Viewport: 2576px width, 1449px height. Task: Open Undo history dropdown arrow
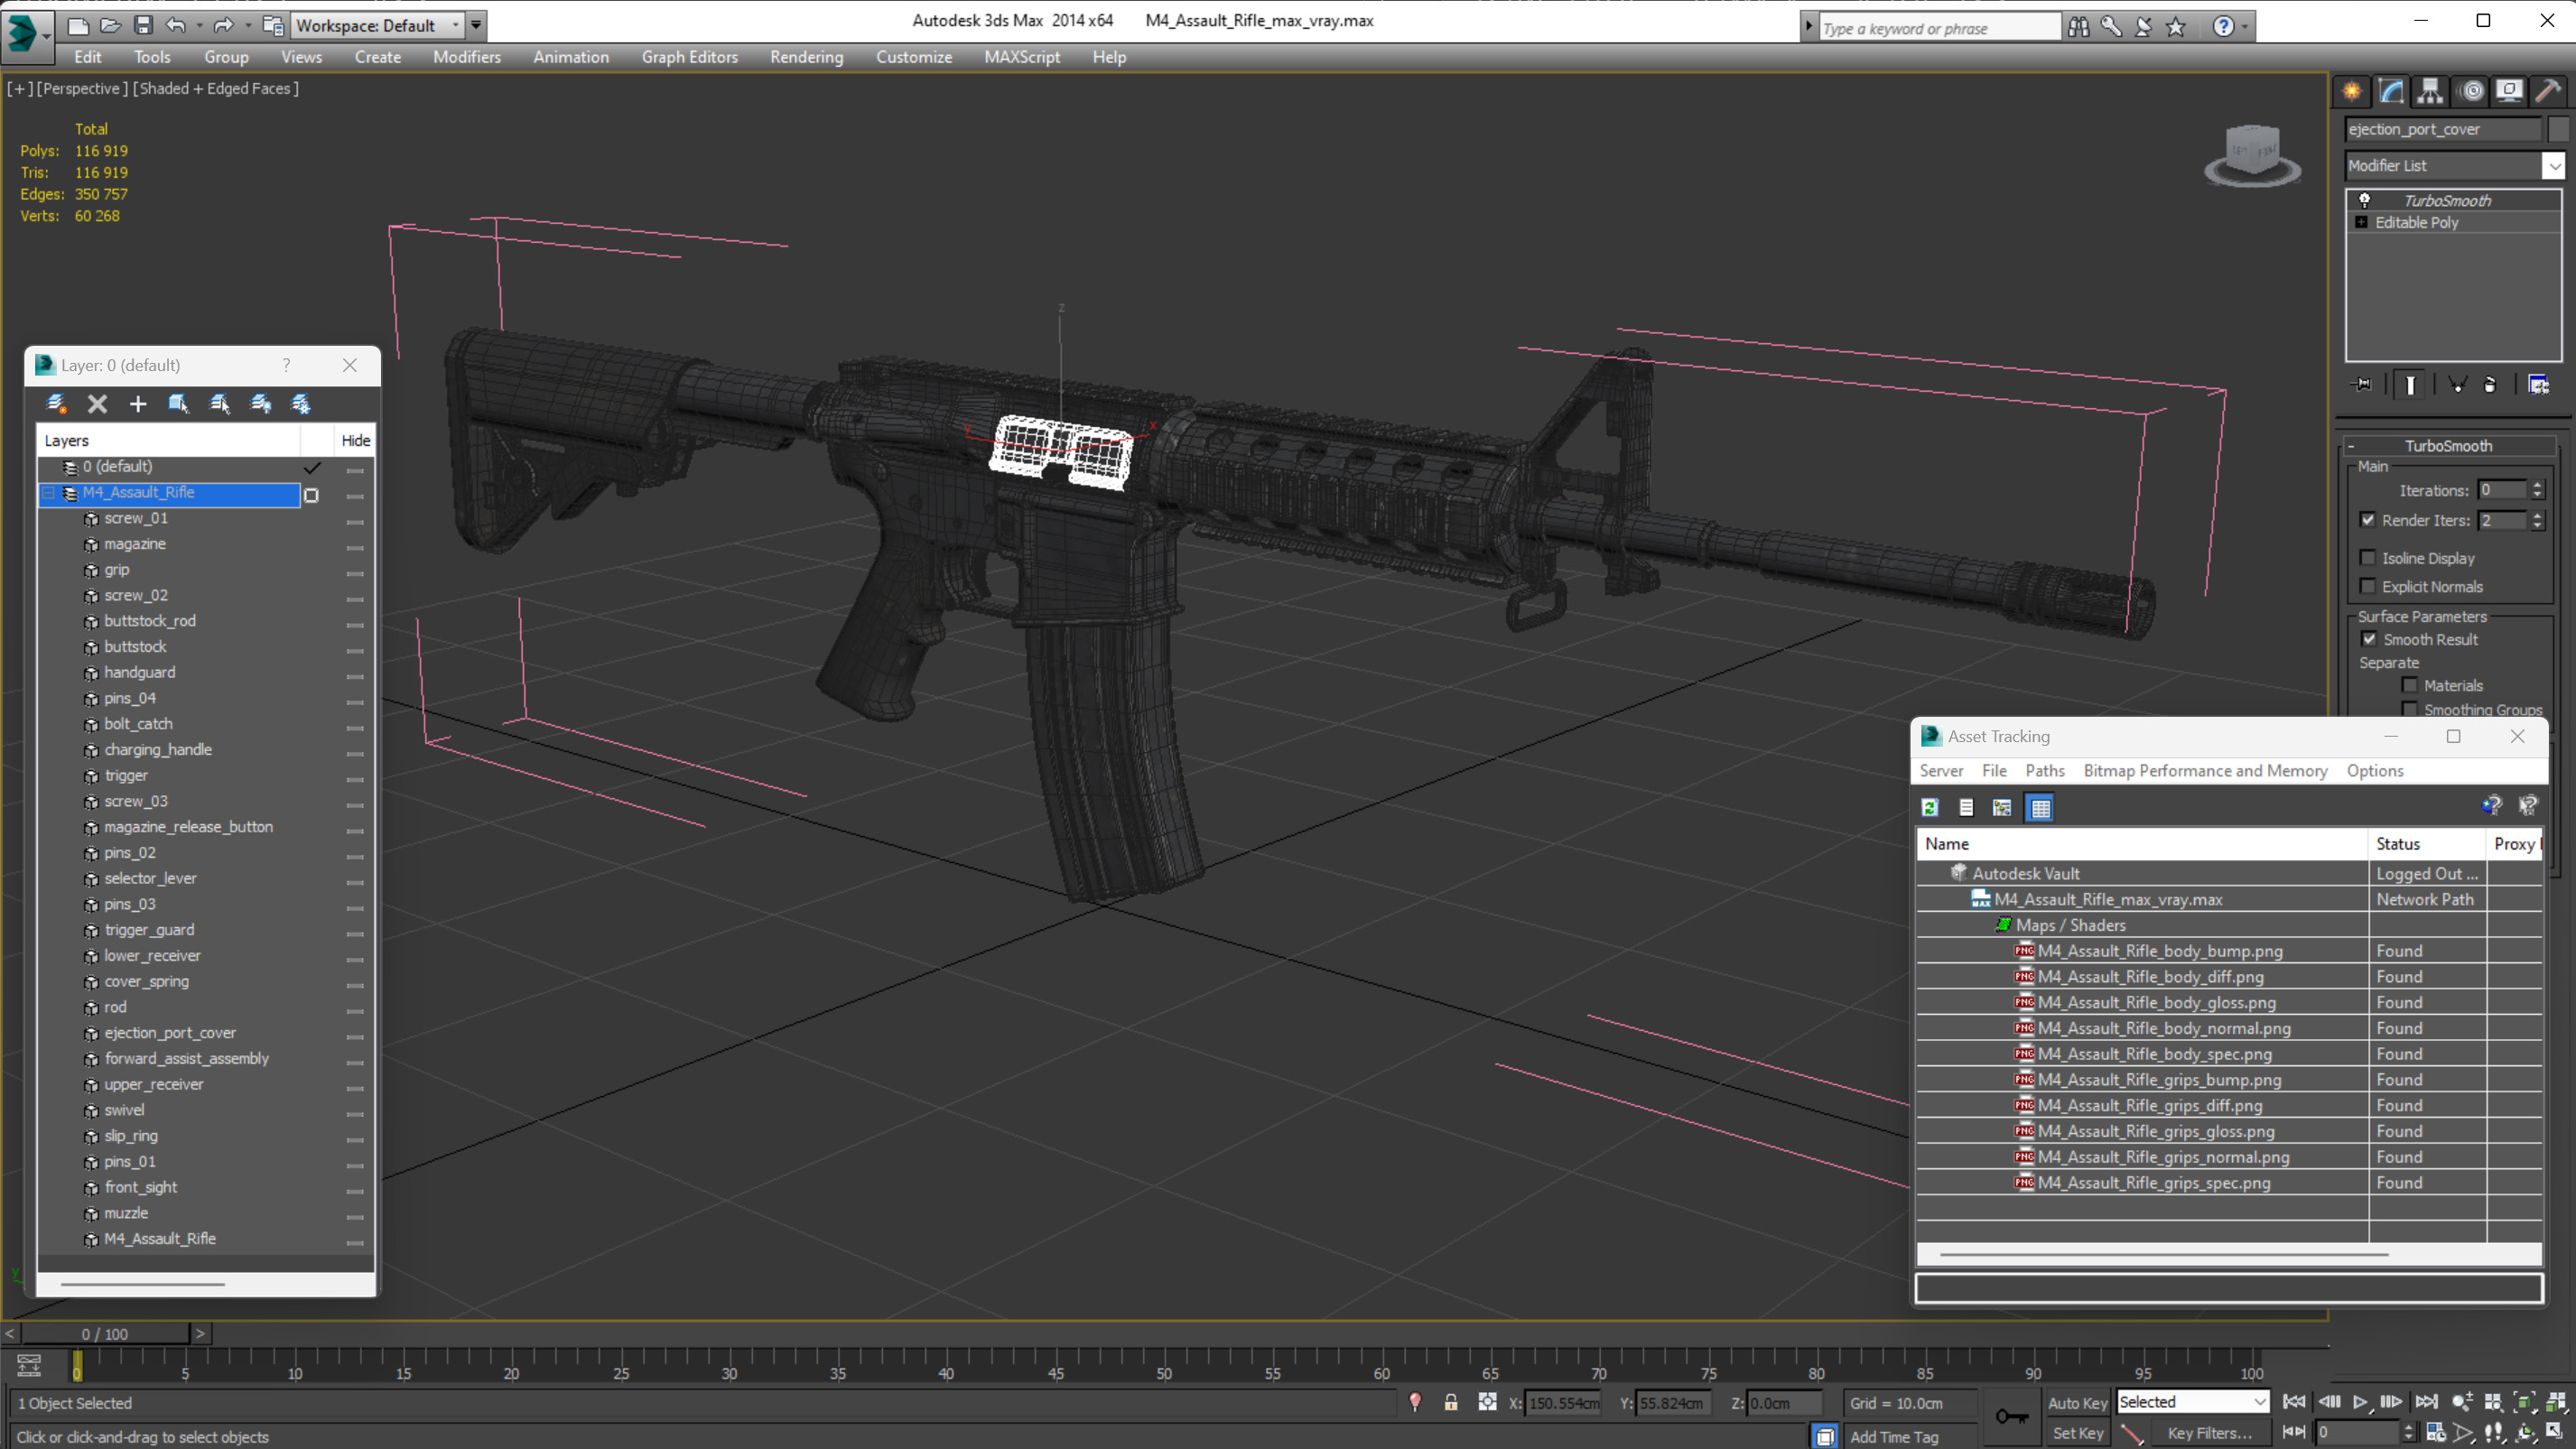199,25
